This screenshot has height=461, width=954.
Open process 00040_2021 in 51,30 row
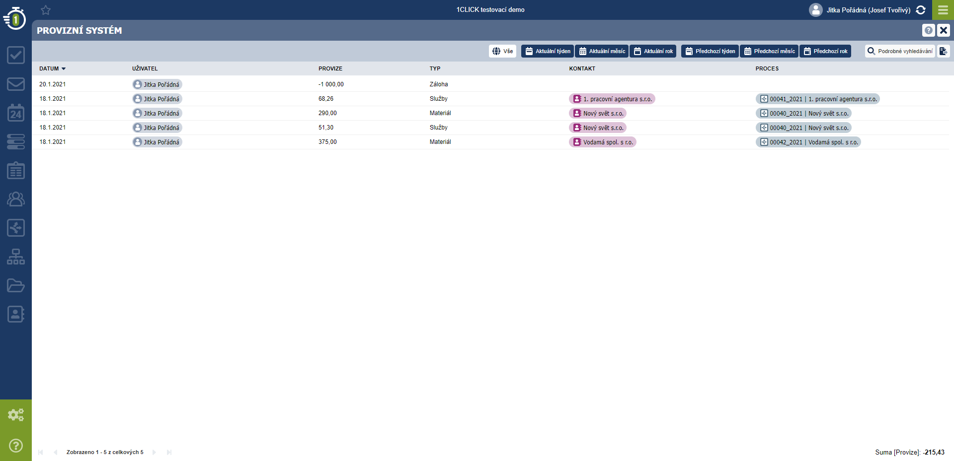click(803, 128)
